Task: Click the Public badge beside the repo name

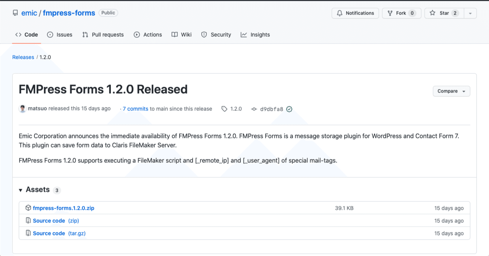Action: tap(108, 13)
